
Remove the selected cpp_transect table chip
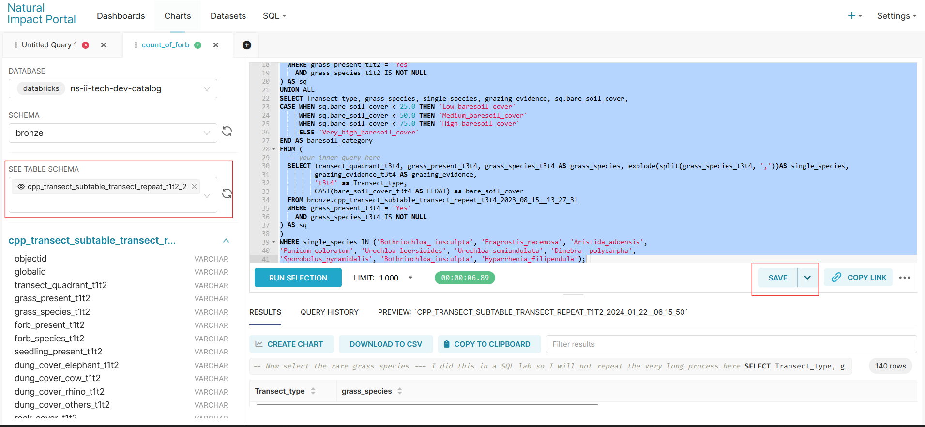(x=194, y=186)
